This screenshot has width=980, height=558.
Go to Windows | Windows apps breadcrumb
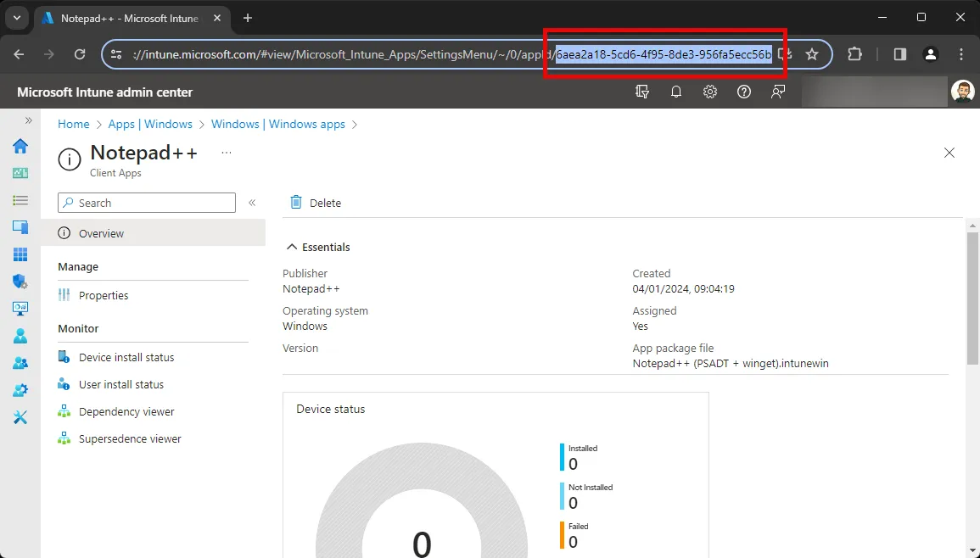tap(278, 124)
